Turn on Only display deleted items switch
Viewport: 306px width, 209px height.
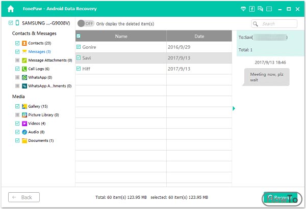86,23
